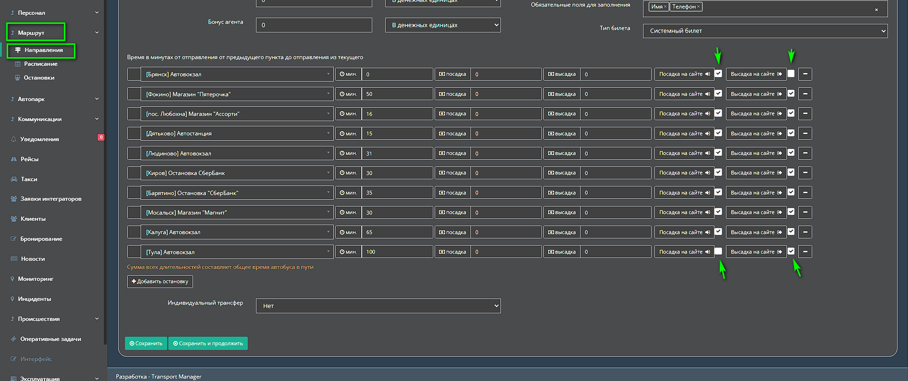This screenshot has height=381, width=908.
Task: Click the минутes field for Фокино row
Action: click(397, 94)
